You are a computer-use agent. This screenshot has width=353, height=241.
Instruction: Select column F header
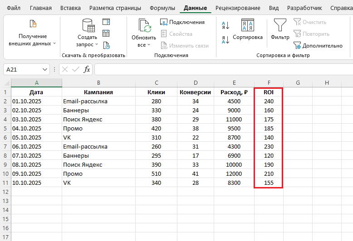pos(269,82)
